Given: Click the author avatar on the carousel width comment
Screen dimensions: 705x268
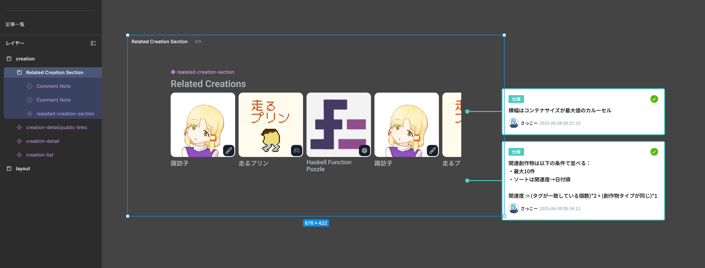Looking at the screenshot, I should tap(514, 123).
